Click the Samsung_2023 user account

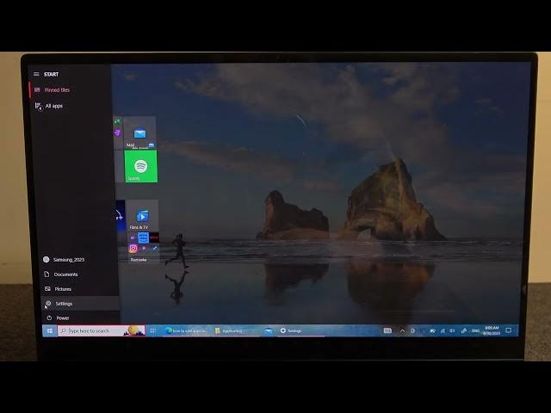(x=68, y=259)
